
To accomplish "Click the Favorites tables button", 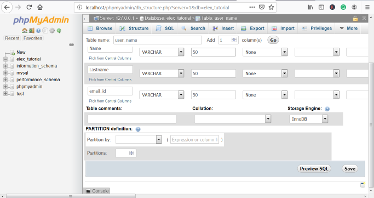I will tap(33, 38).
